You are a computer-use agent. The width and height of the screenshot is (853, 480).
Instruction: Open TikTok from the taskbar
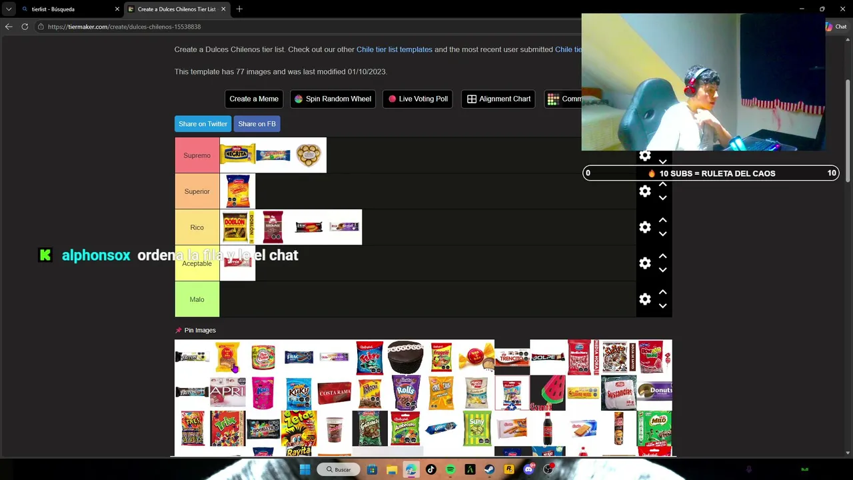point(430,469)
